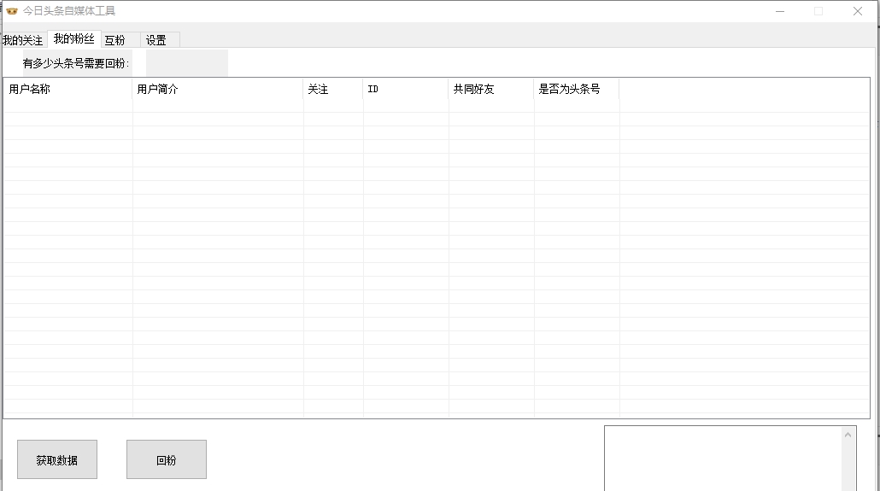Click the 今日头条自媒体工具 app icon in title bar
The height and width of the screenshot is (491, 880).
click(12, 10)
